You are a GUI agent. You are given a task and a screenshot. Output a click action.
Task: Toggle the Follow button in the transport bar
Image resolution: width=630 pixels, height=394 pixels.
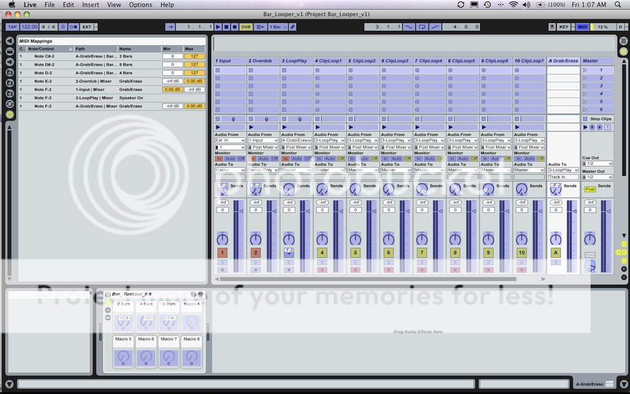pos(170,27)
